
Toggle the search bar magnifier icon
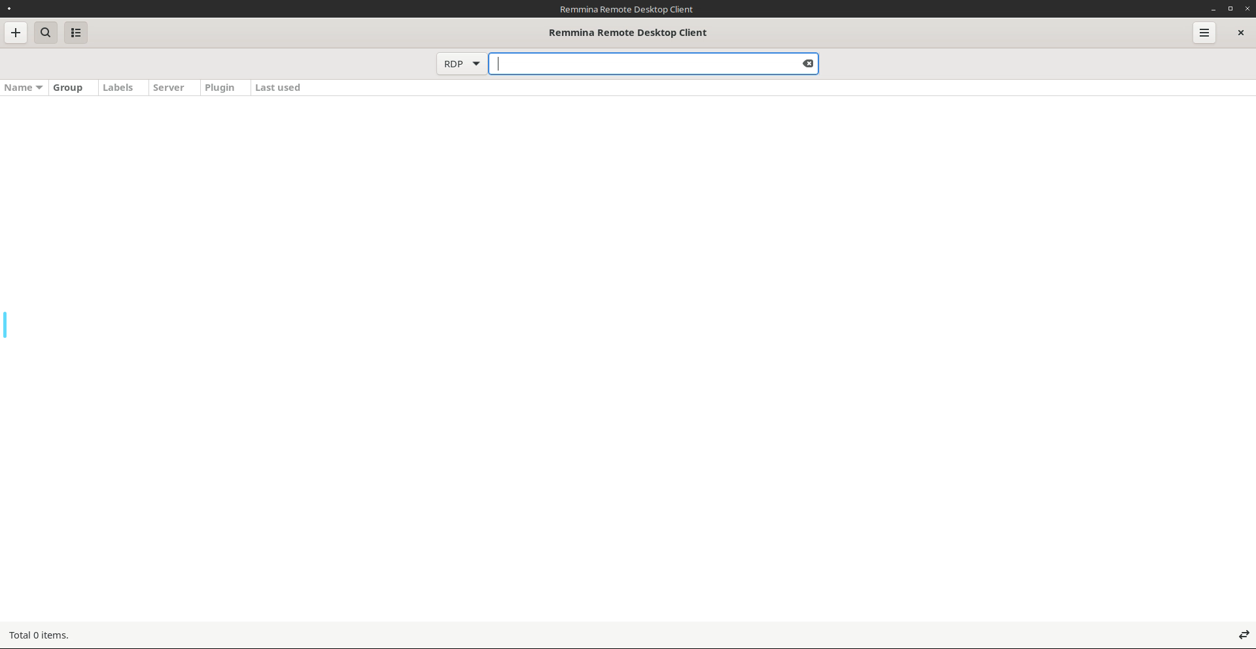[45, 33]
